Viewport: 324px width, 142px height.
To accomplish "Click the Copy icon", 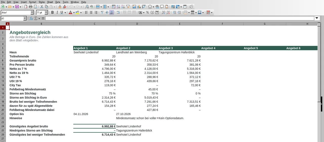I will tap(46, 7).
